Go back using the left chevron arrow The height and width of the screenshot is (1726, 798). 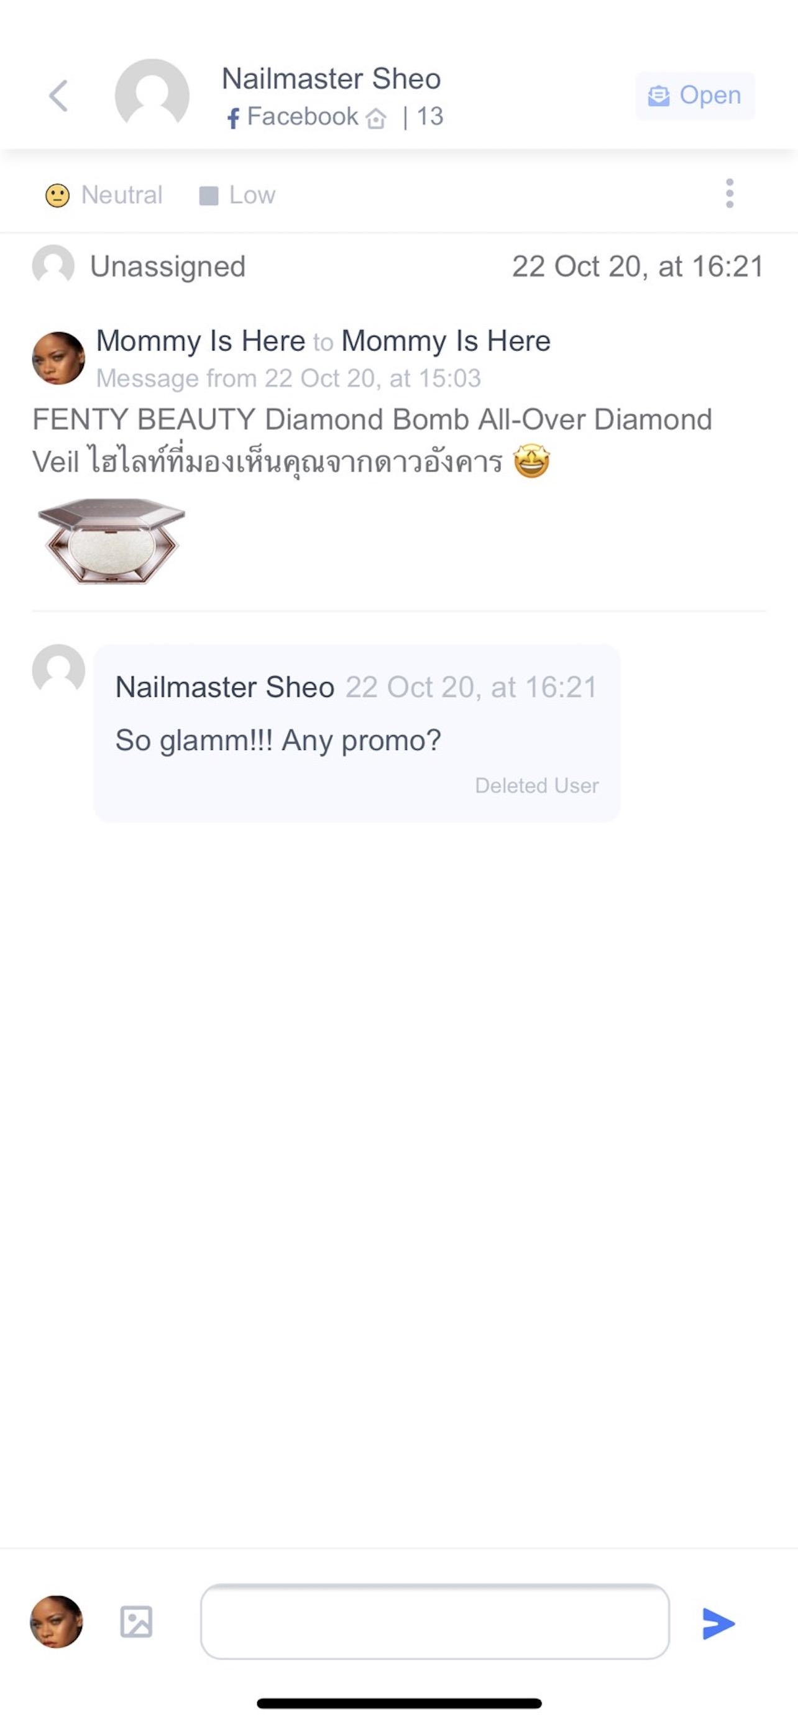pos(59,95)
